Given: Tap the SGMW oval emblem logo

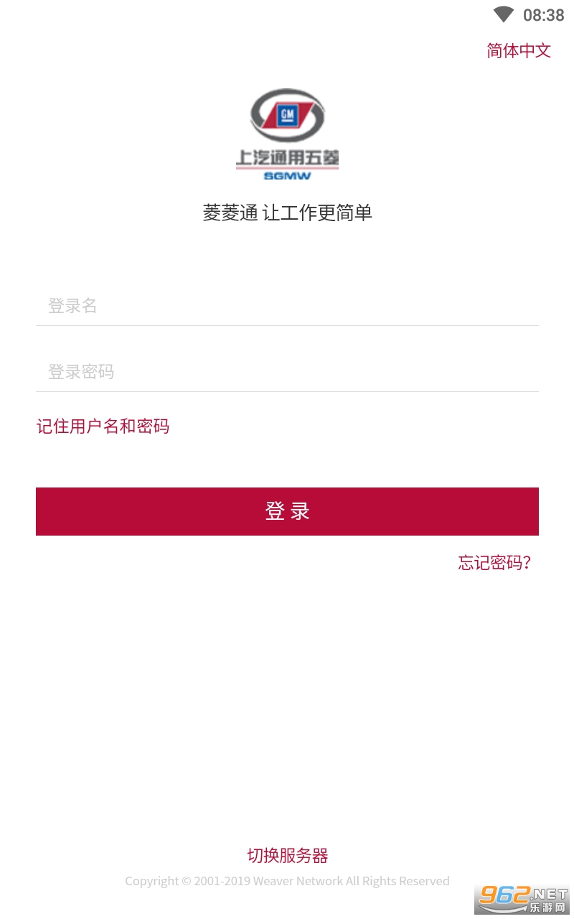Looking at the screenshot, I should 287,116.
